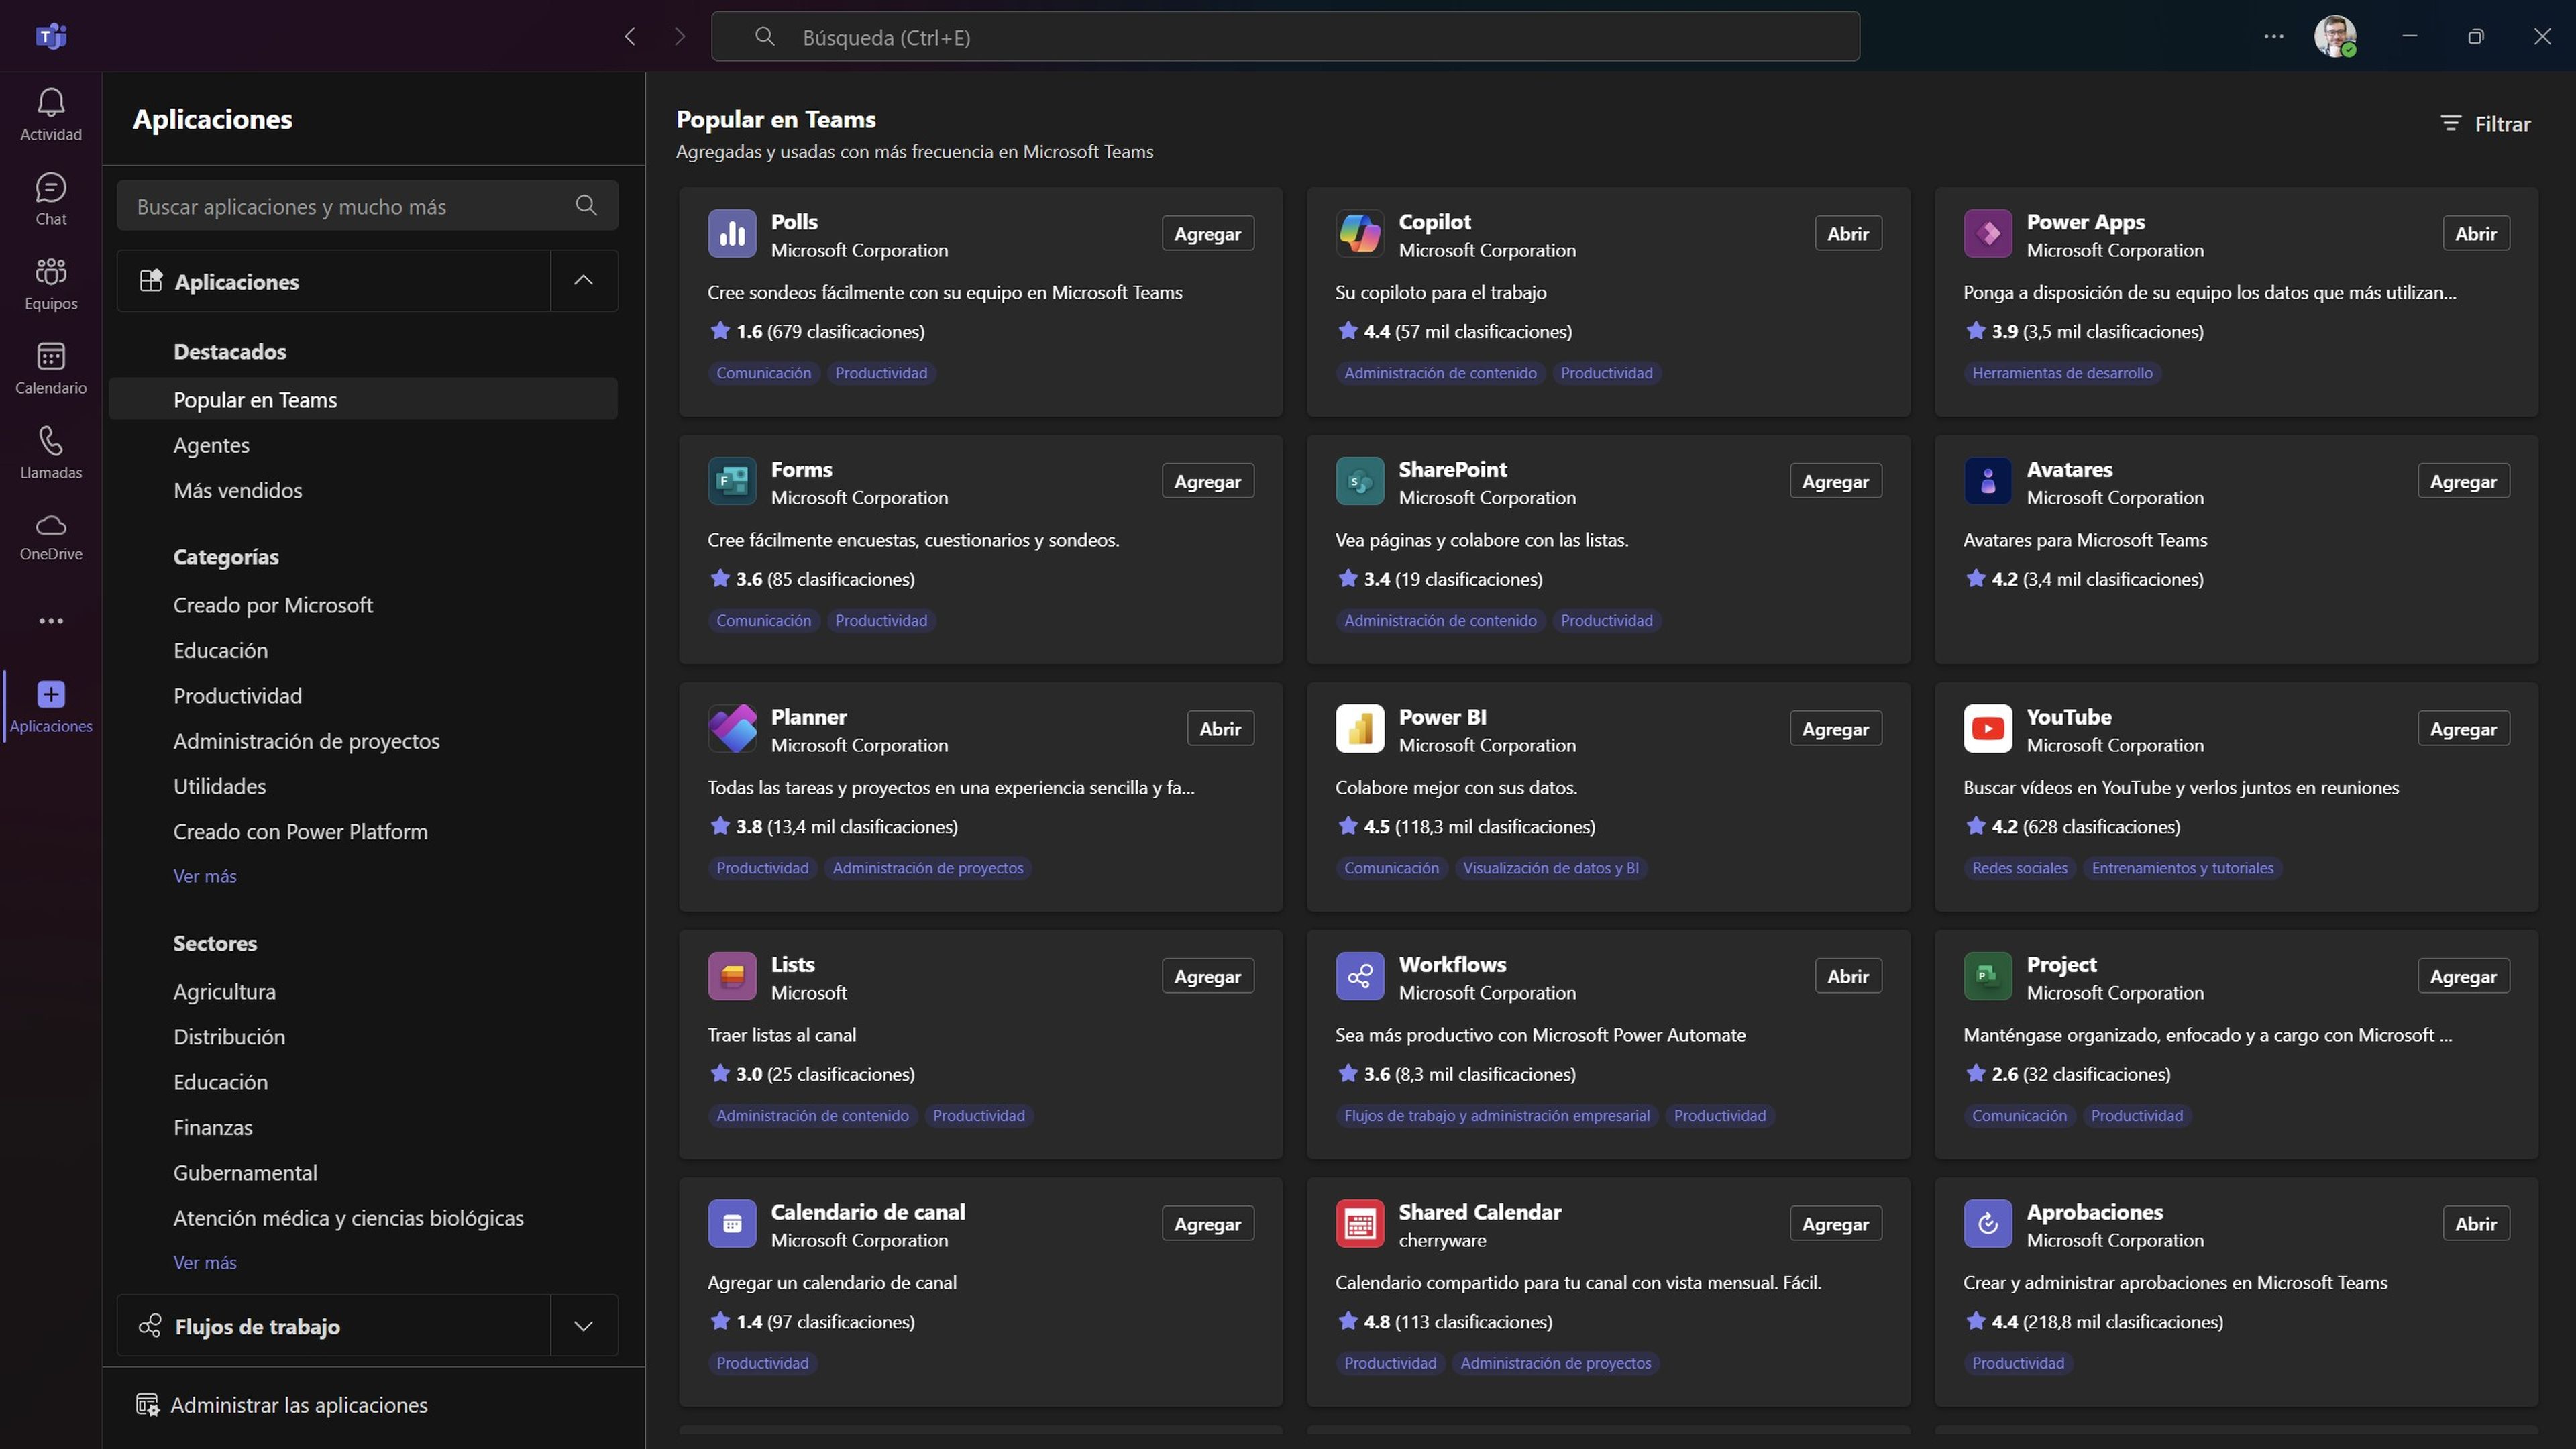
Task: Open settings and more ellipsis in title bar
Action: [x=2273, y=37]
